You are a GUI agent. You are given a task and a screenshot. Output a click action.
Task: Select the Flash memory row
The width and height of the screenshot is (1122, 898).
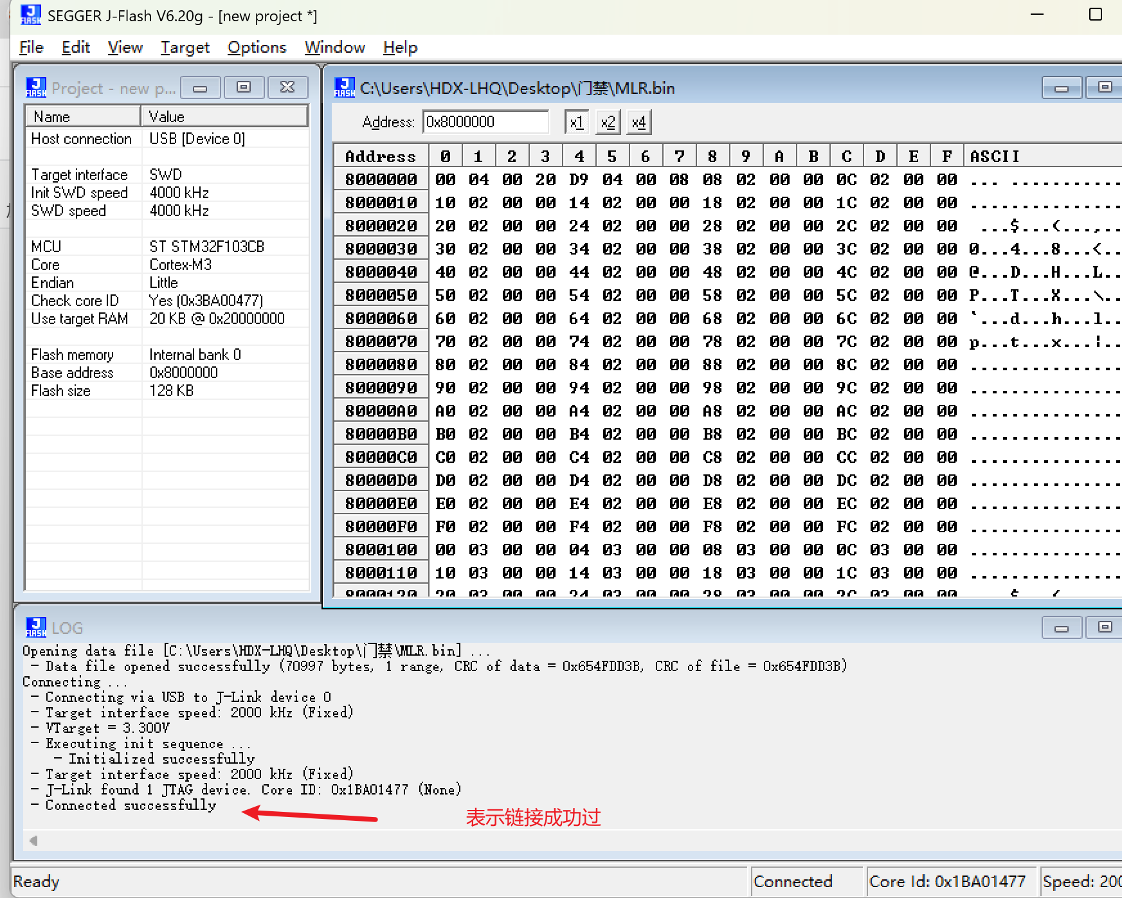point(167,355)
